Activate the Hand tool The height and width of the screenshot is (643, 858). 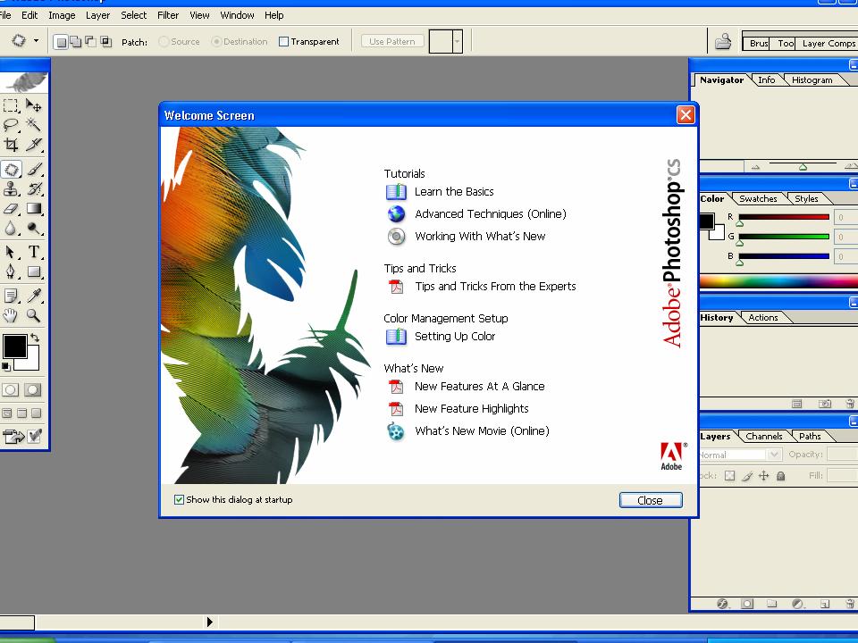point(11,316)
